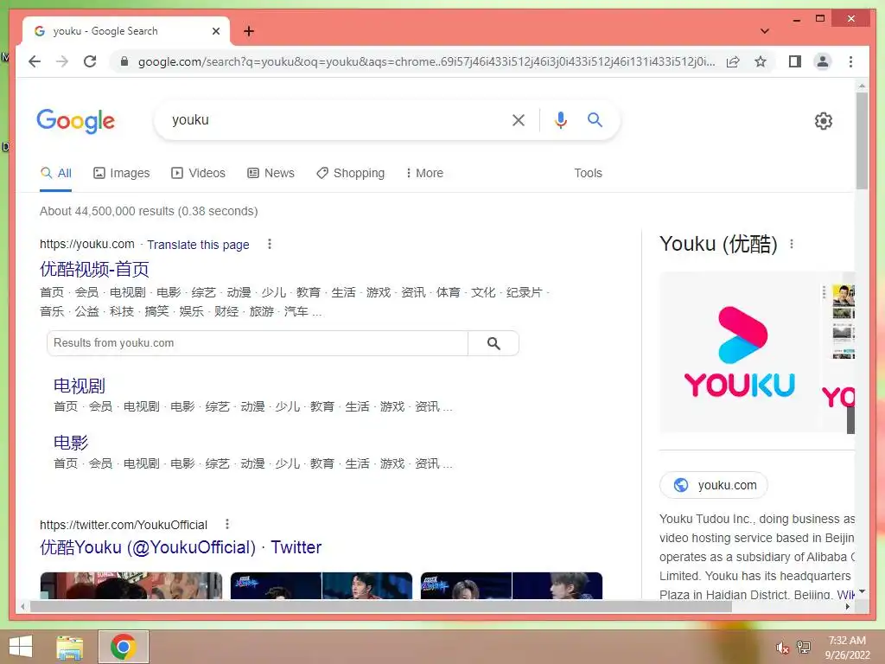The image size is (885, 664).
Task: Click the horizontal scrollbar thumb
Action: click(381, 606)
